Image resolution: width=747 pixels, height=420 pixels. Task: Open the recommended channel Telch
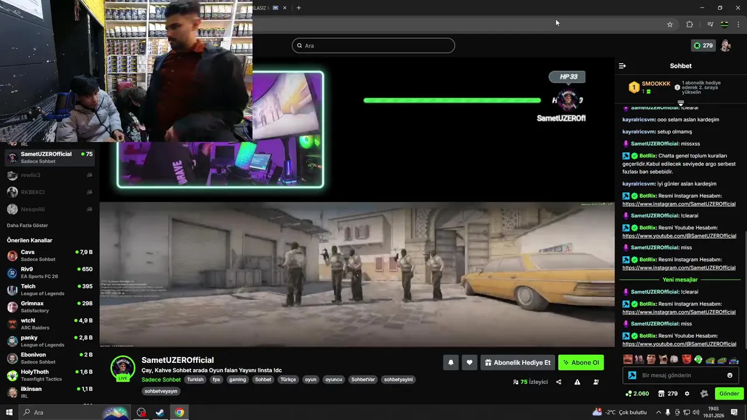(50, 290)
